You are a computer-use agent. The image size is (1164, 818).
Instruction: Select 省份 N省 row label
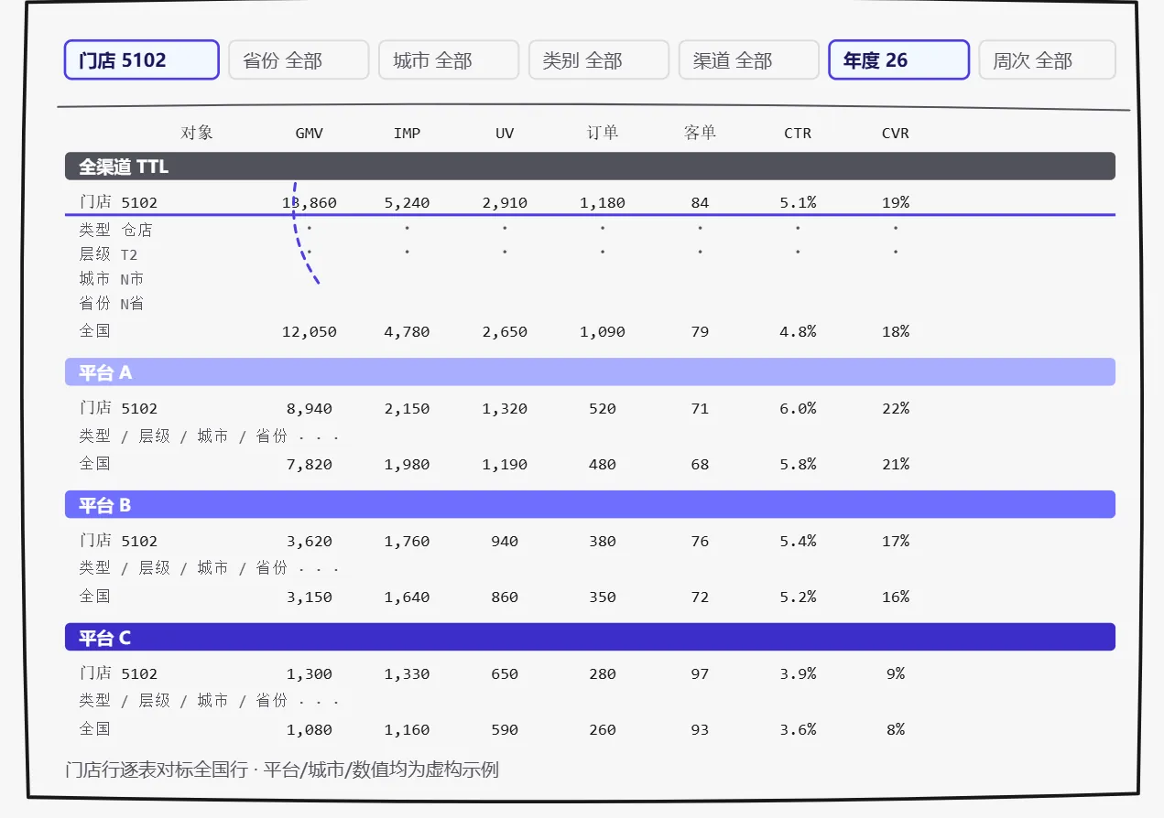(112, 304)
